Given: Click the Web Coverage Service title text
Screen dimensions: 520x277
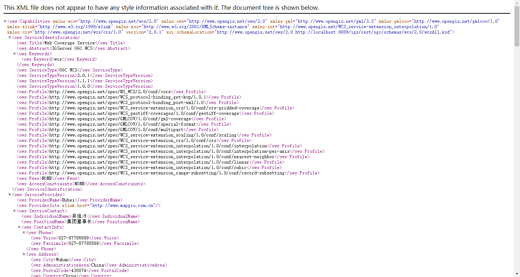Looking at the screenshot, I should pos(69,43).
